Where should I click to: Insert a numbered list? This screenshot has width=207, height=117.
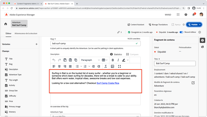[85, 66]
